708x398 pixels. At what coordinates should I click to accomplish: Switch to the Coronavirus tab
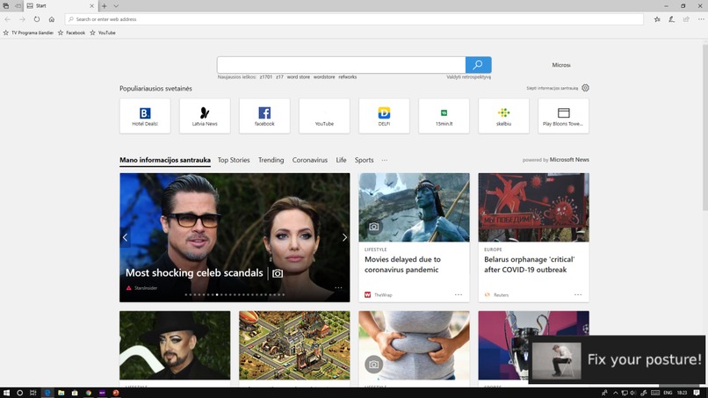[310, 160]
